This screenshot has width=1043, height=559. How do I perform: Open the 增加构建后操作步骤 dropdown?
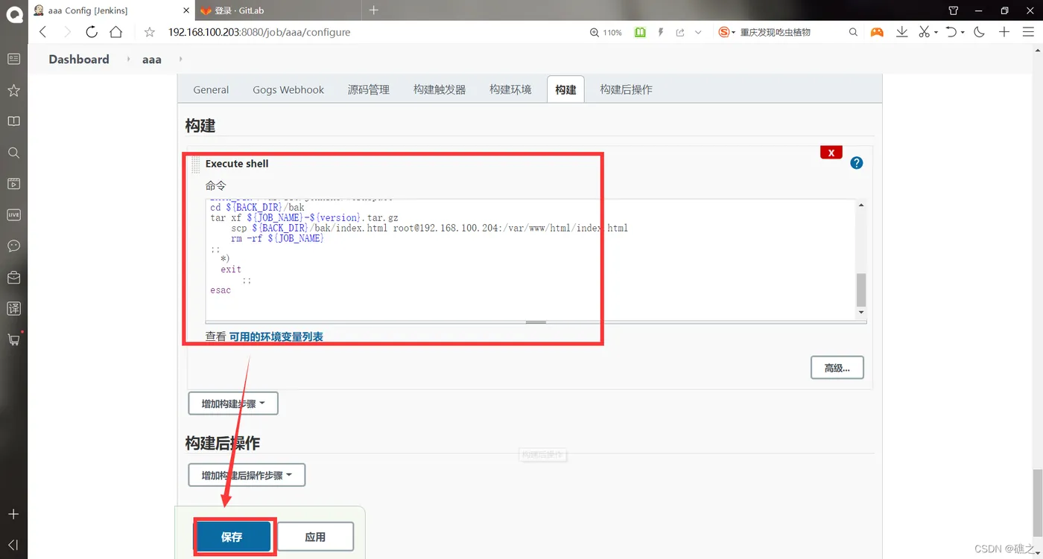[247, 475]
